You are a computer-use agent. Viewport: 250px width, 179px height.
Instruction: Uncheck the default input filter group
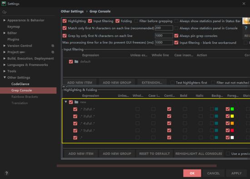(x=71, y=61)
